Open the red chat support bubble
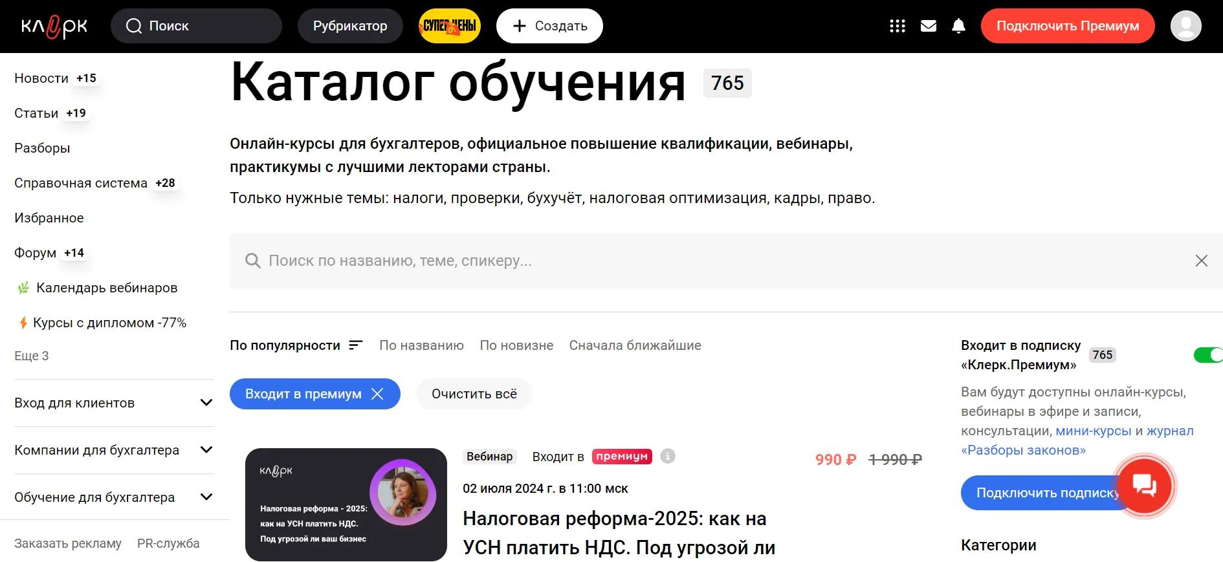1223x562 pixels. [1145, 485]
